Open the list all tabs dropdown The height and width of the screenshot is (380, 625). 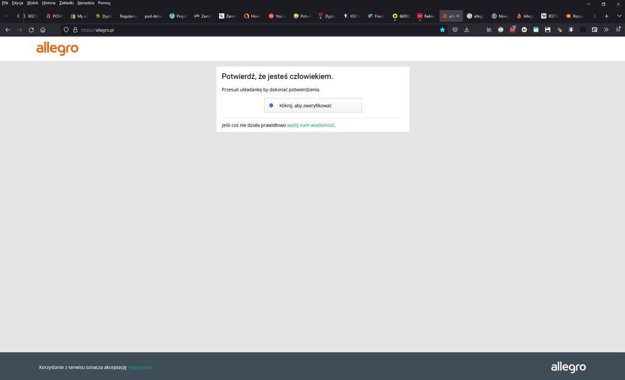pyautogui.click(x=619, y=16)
